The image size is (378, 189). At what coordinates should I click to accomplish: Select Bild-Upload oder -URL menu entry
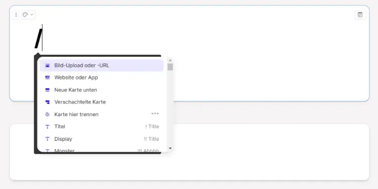click(x=102, y=65)
